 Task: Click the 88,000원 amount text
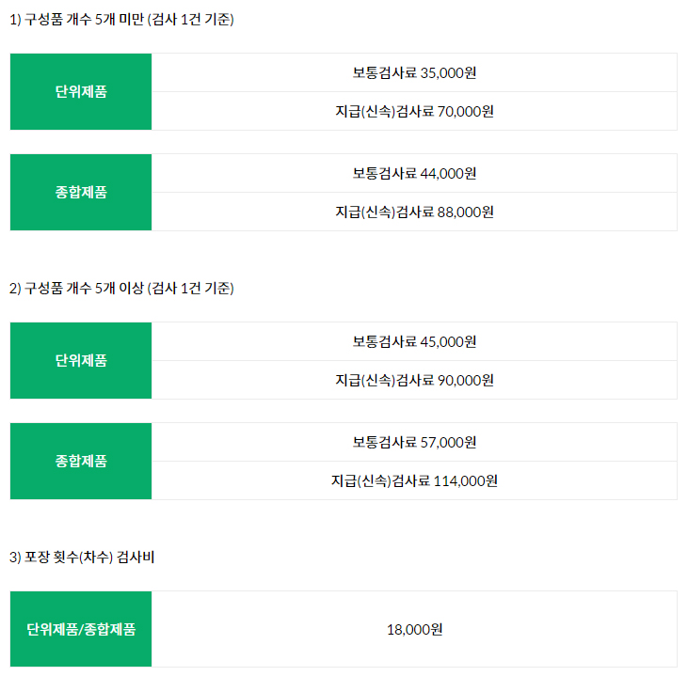[x=466, y=212]
